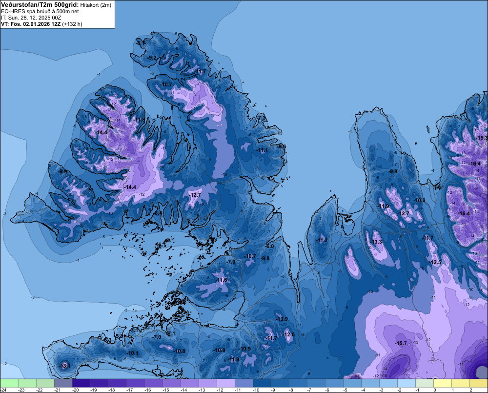488x393 pixels.
Task: Click the -24 legend color swatch
Action: point(9,383)
